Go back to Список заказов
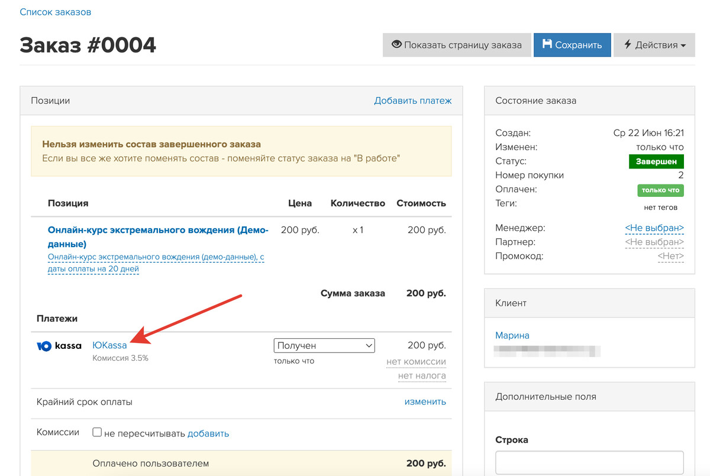 (56, 12)
